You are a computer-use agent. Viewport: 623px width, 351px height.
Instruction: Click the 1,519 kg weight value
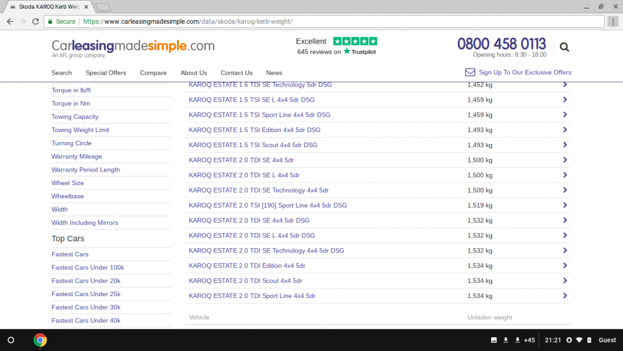(480, 206)
